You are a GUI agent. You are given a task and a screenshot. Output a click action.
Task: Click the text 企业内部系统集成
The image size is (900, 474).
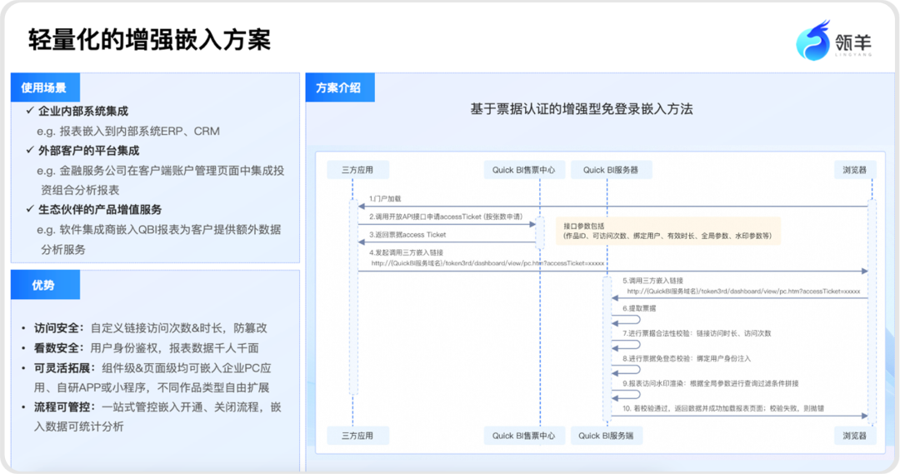coord(83,112)
